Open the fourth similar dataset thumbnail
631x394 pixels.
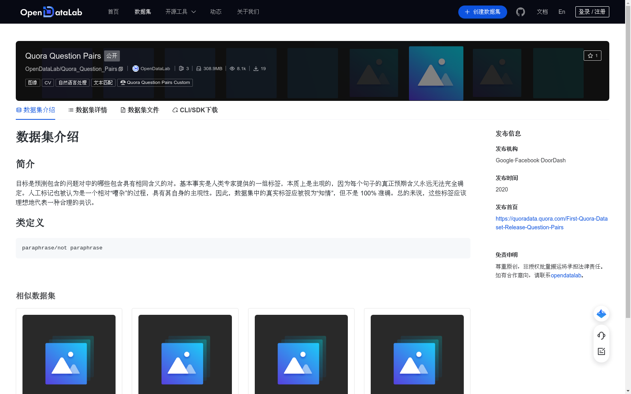tap(417, 354)
